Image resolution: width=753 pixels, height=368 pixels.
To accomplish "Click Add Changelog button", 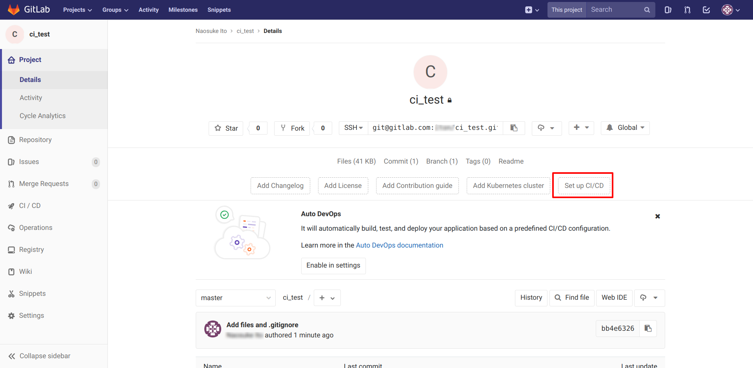I will coord(280,186).
